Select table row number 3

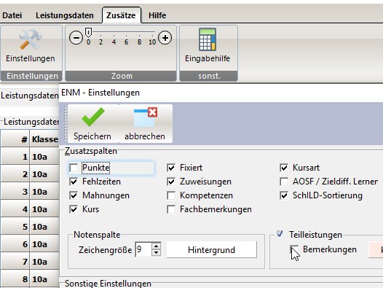point(15,192)
